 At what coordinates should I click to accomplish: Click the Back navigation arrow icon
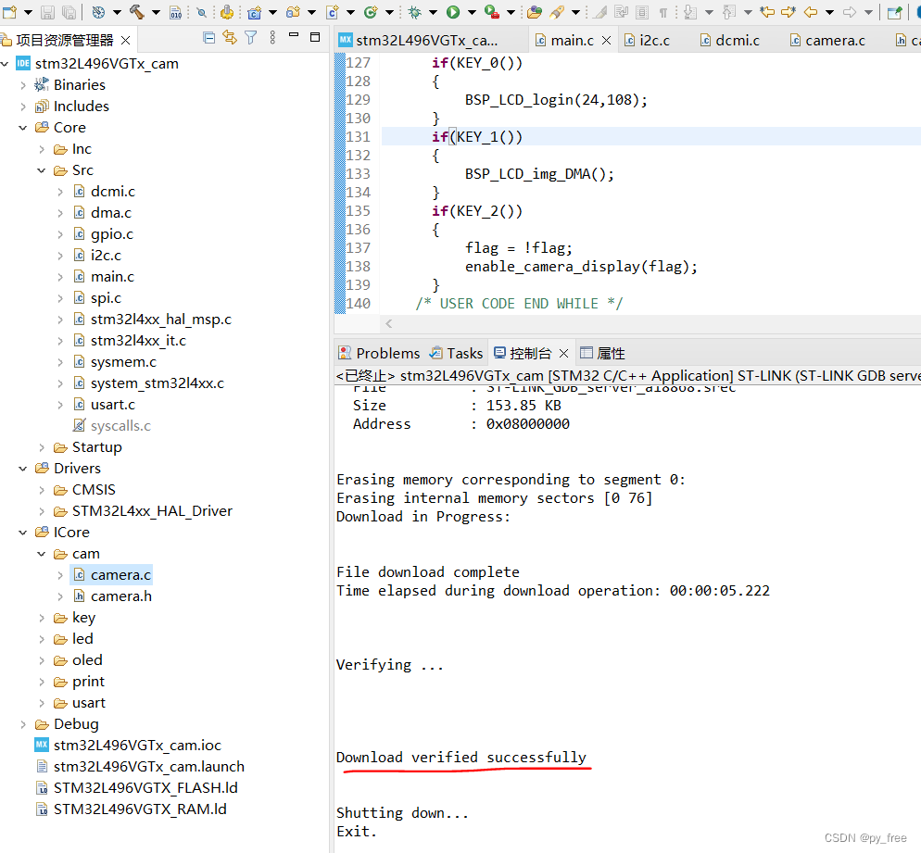(x=811, y=12)
